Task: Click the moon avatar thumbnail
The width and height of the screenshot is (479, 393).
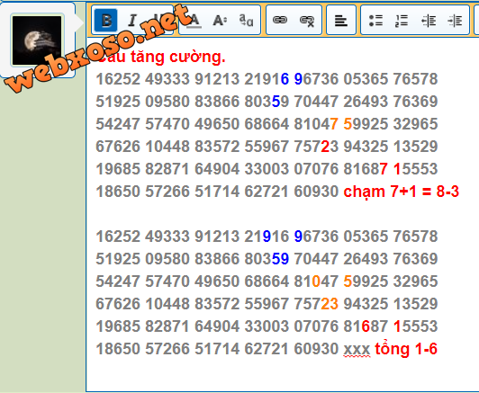Action: click(x=37, y=40)
